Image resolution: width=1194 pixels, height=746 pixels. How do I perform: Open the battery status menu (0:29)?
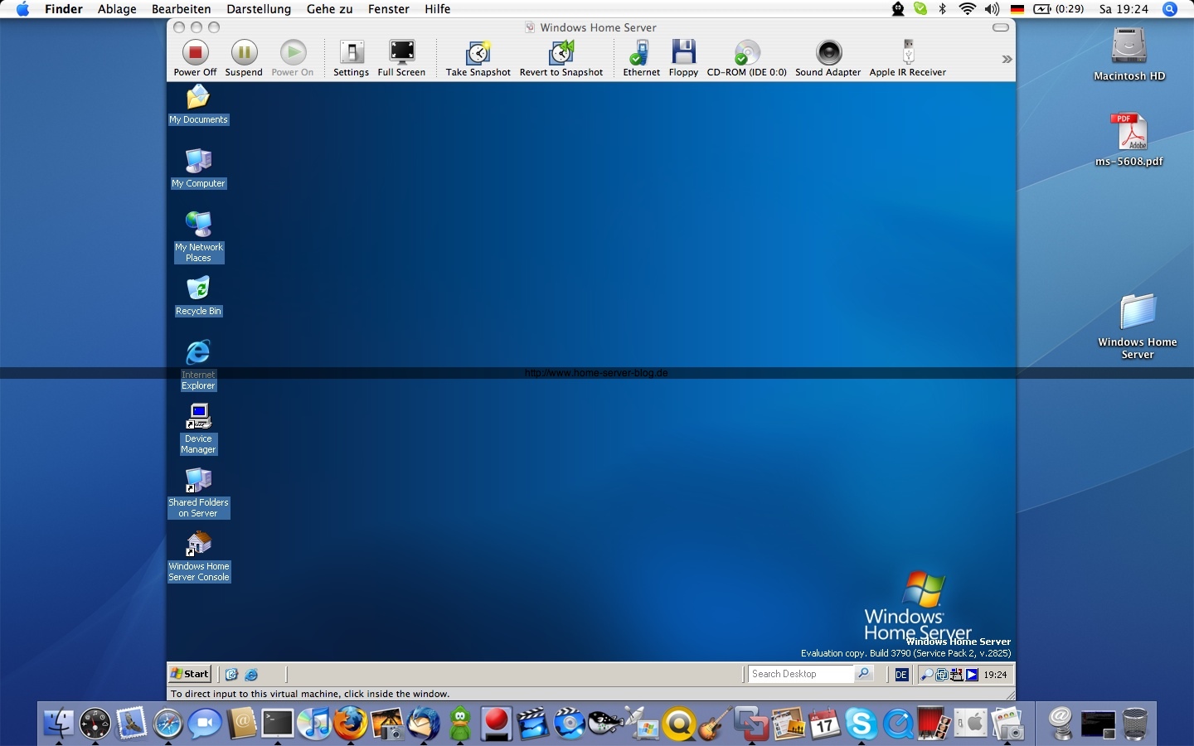click(x=1059, y=9)
